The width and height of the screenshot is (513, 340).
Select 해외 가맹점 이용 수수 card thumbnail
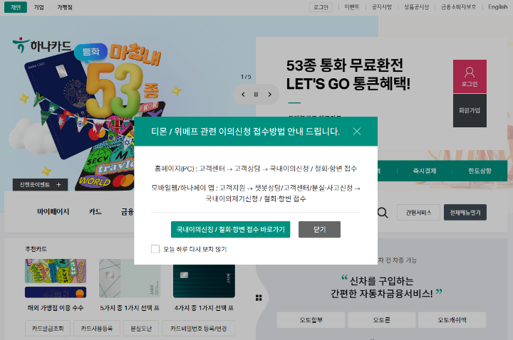click(56, 278)
